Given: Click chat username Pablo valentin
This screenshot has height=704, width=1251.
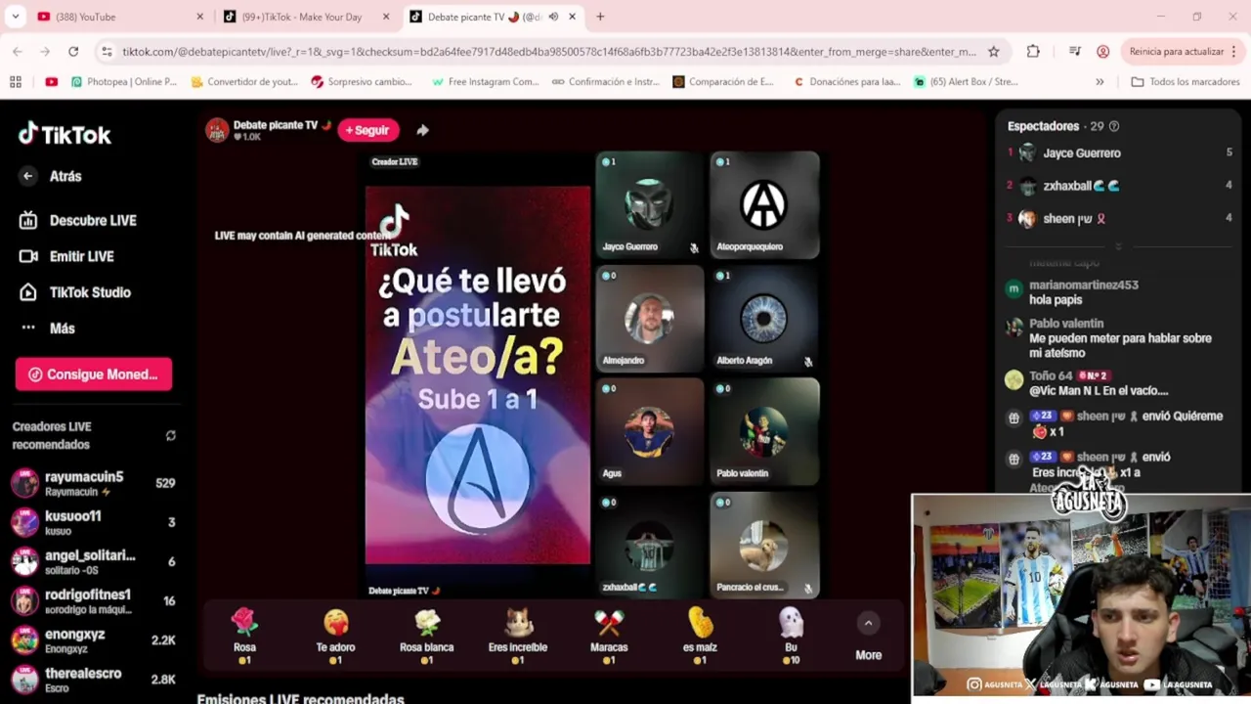Looking at the screenshot, I should click(x=1066, y=324).
